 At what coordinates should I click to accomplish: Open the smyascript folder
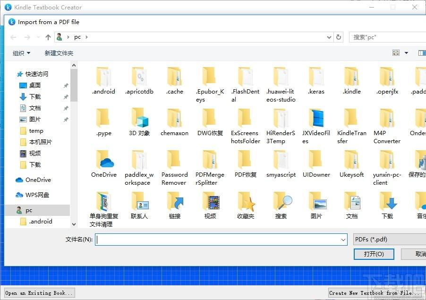(x=281, y=164)
